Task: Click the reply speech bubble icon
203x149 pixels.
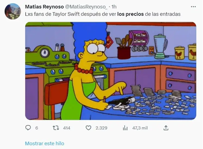Action: pos(28,128)
